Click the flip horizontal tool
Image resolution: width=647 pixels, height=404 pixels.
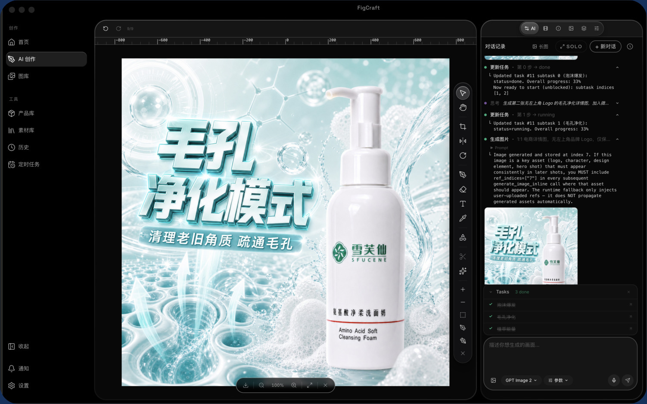coord(463,141)
